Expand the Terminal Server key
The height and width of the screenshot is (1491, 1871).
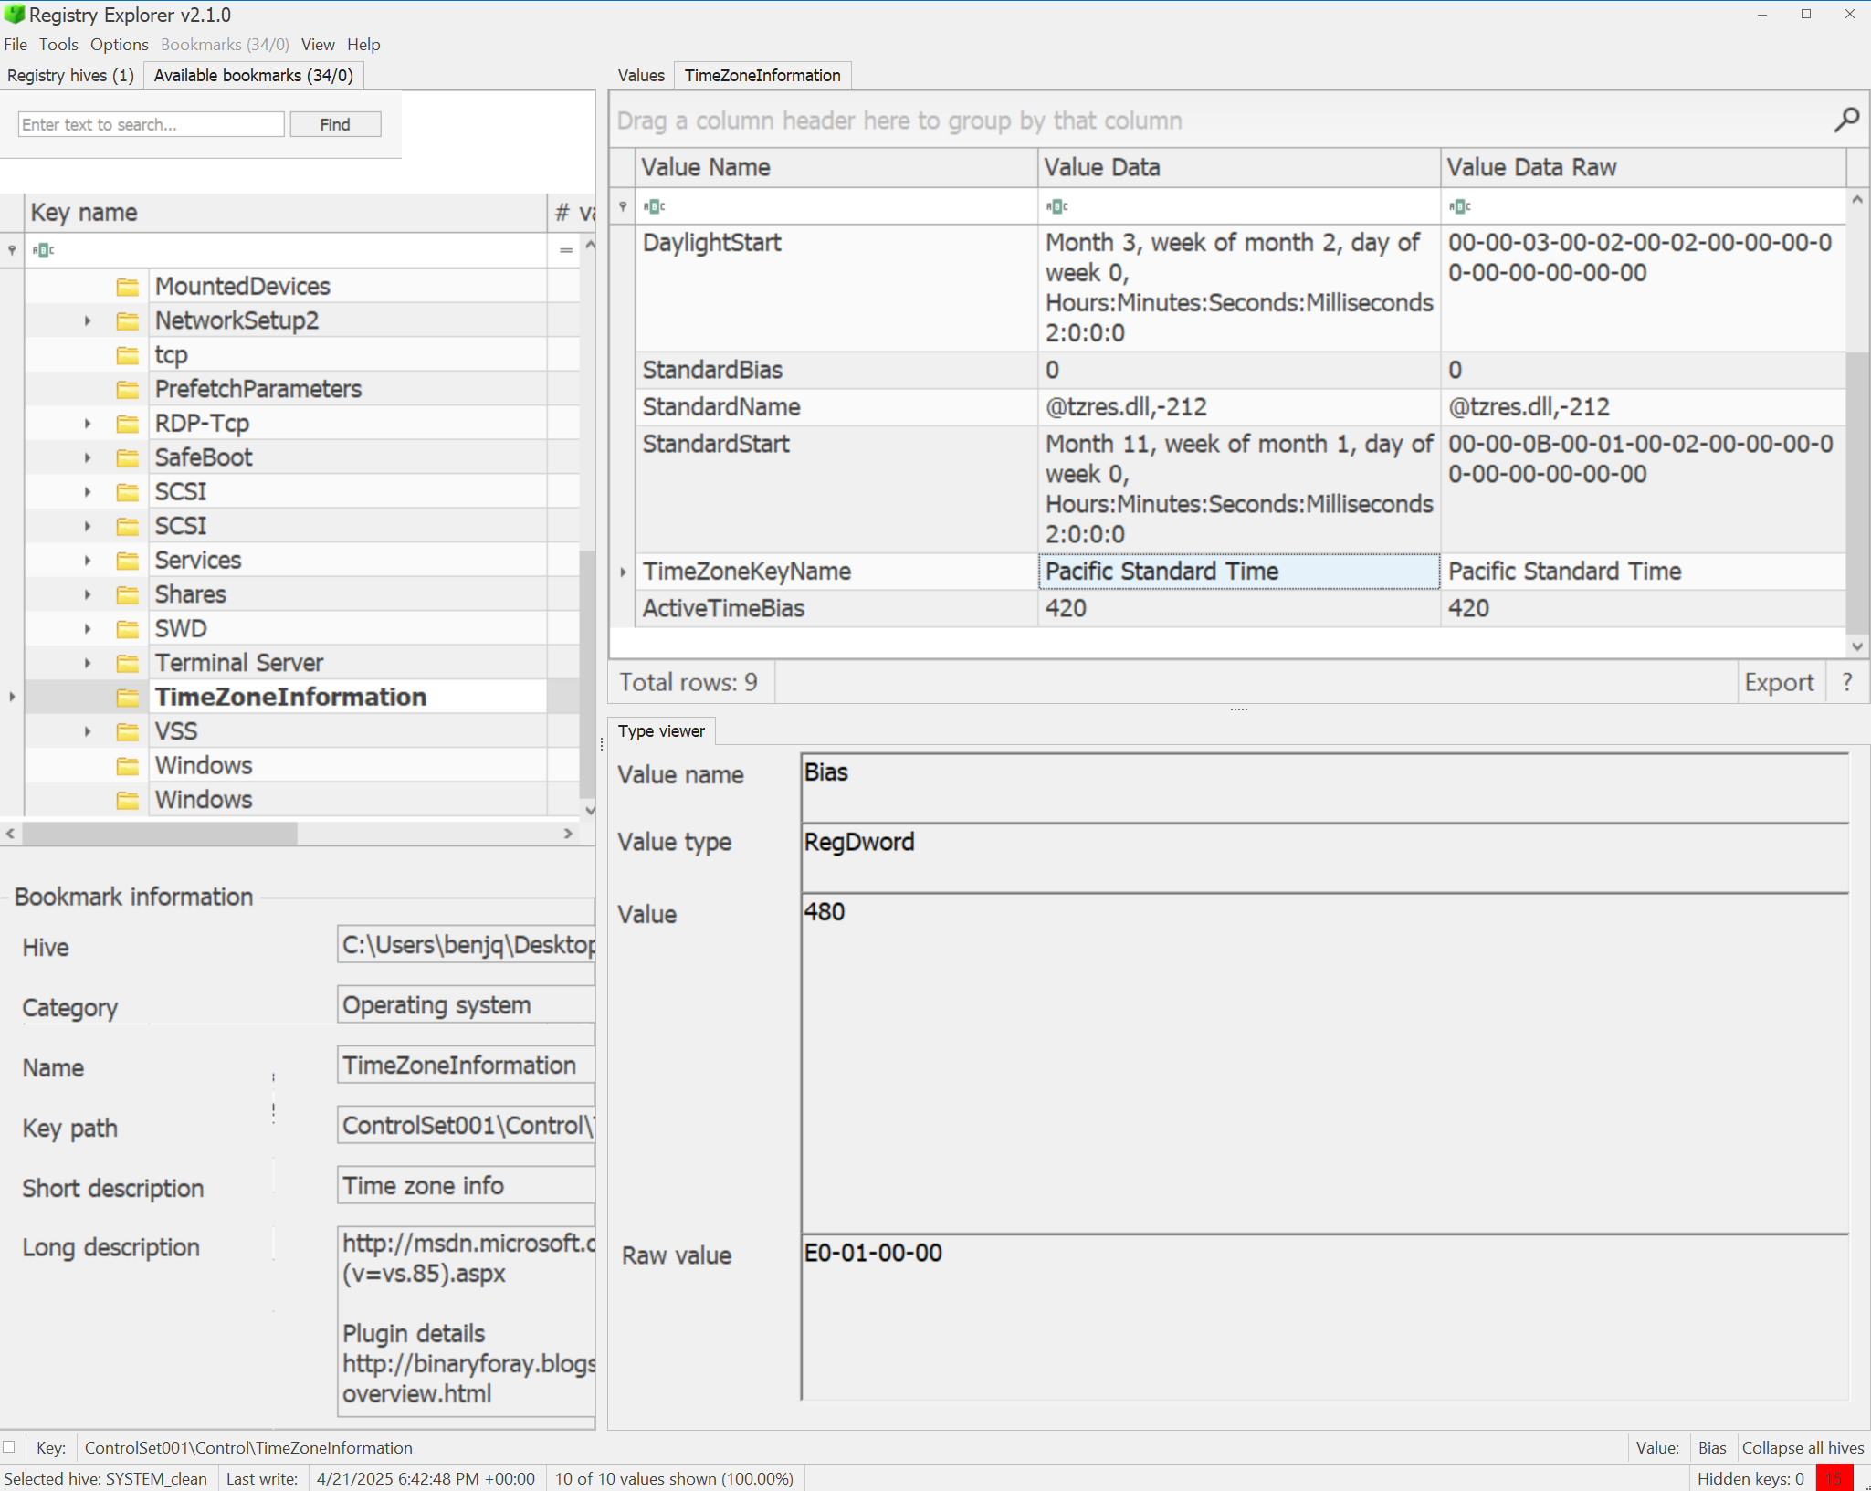(x=88, y=663)
